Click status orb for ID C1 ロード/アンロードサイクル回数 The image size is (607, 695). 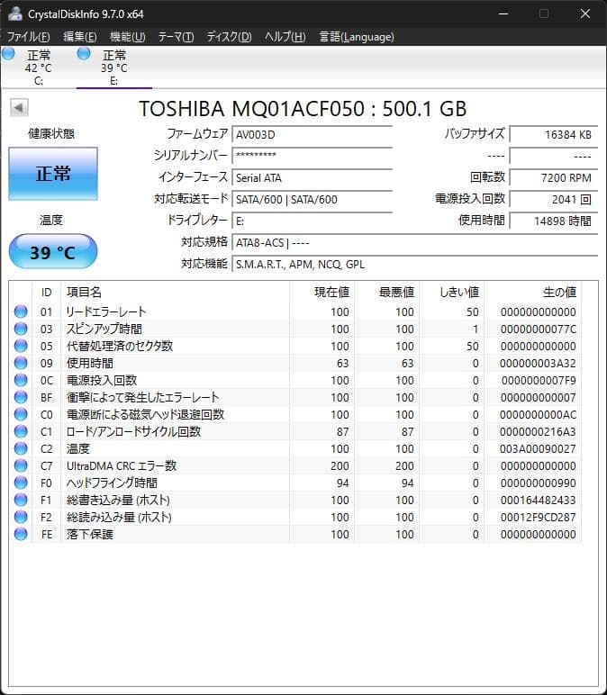coord(21,431)
